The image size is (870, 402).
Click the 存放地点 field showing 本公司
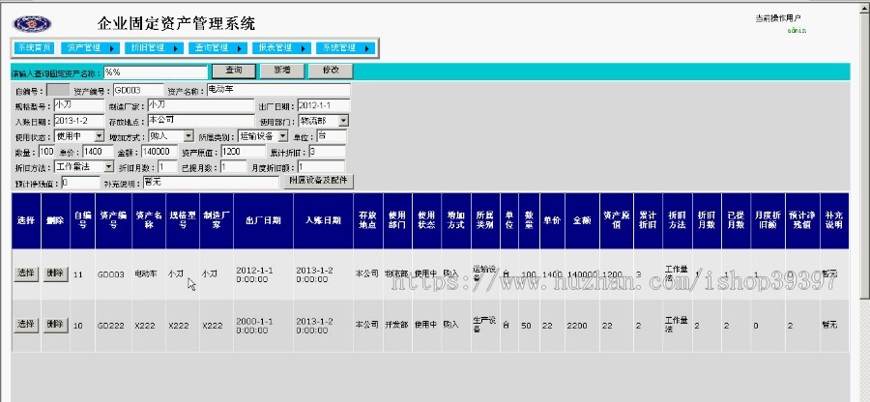[x=200, y=121]
